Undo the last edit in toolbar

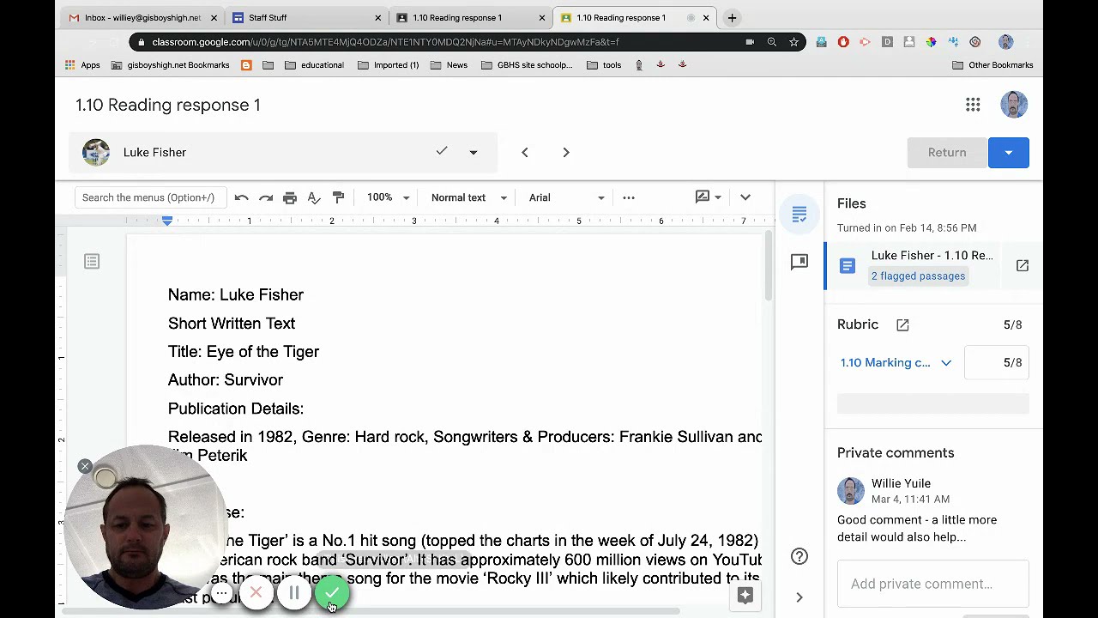(241, 197)
